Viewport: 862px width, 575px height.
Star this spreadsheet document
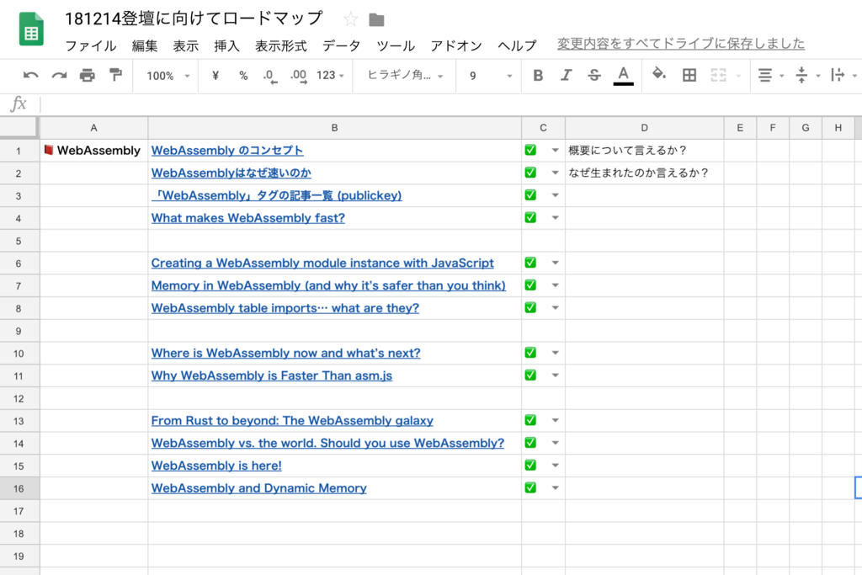(x=350, y=20)
